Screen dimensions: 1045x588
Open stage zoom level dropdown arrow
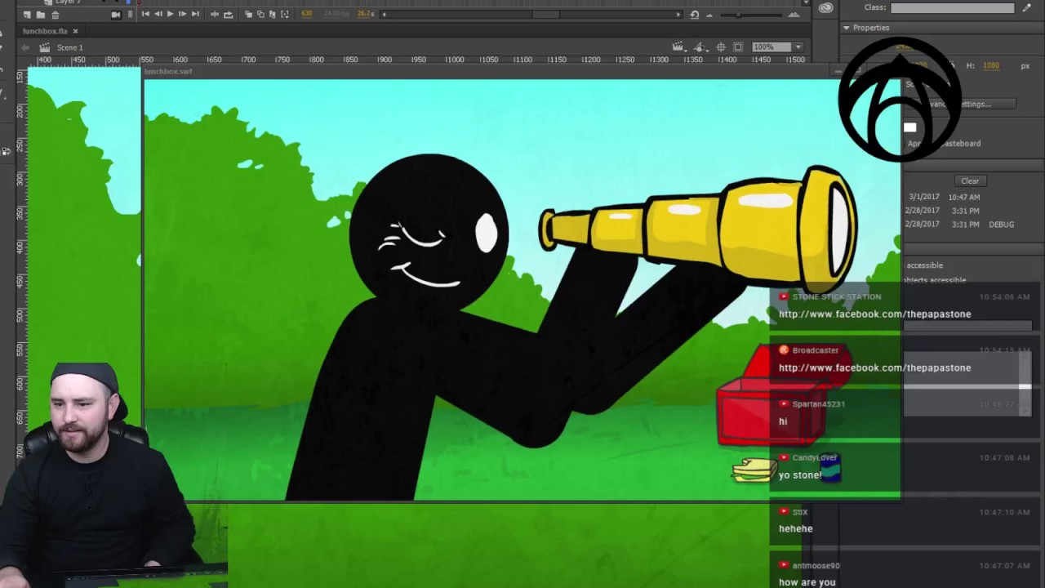798,47
